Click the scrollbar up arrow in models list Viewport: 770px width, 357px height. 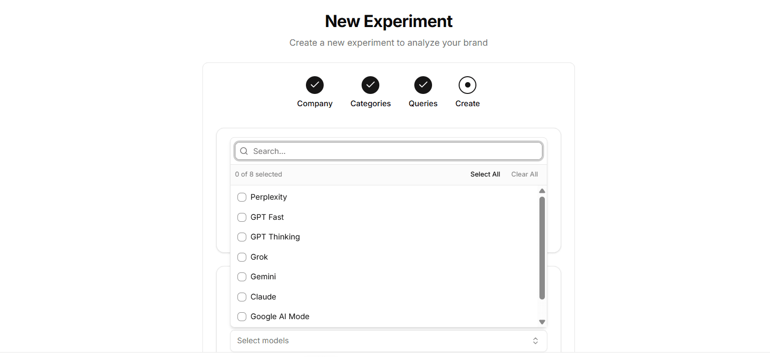click(542, 191)
